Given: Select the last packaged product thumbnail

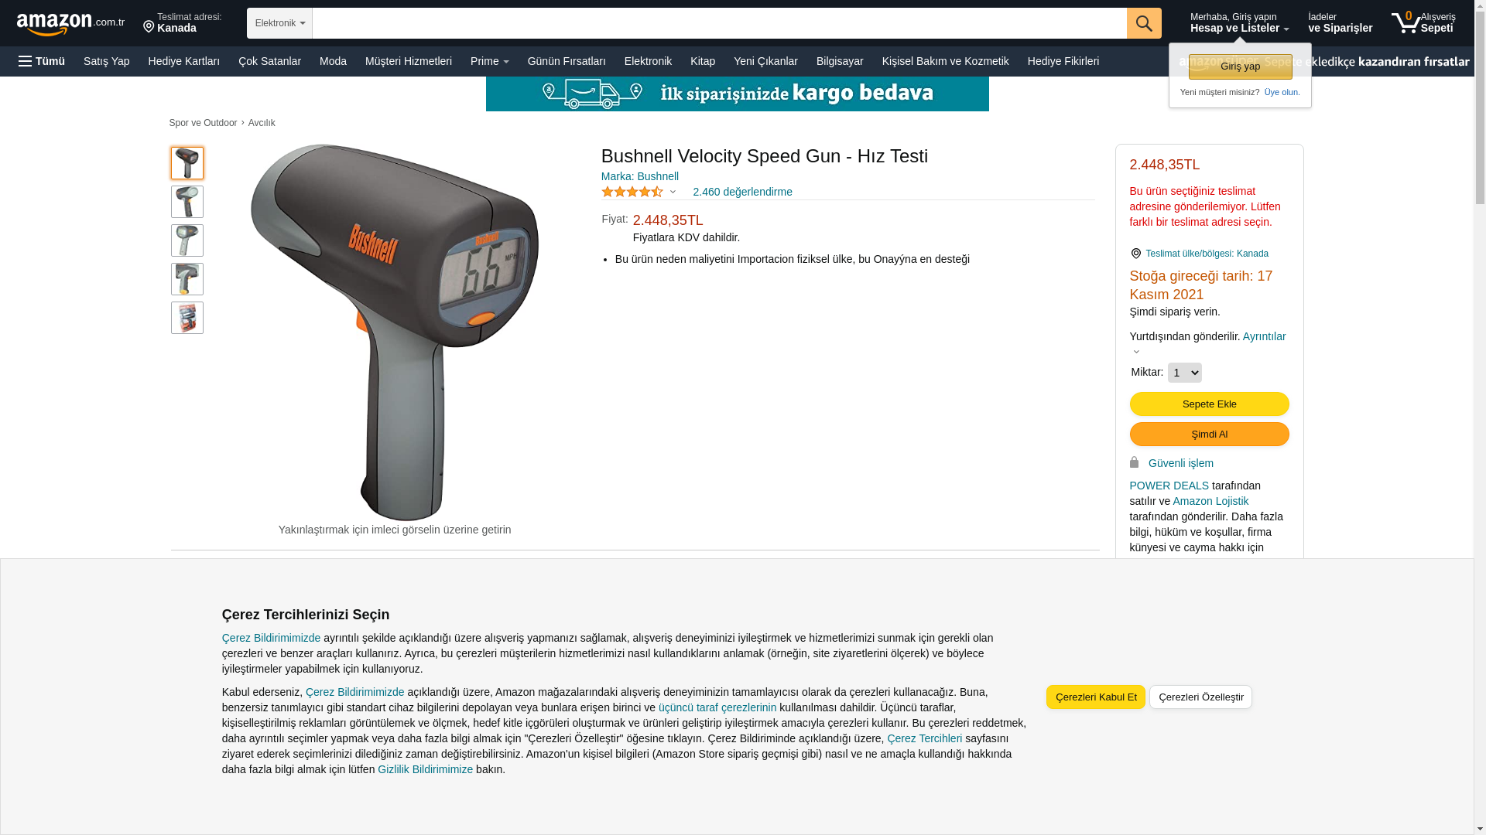Looking at the screenshot, I should (x=187, y=318).
